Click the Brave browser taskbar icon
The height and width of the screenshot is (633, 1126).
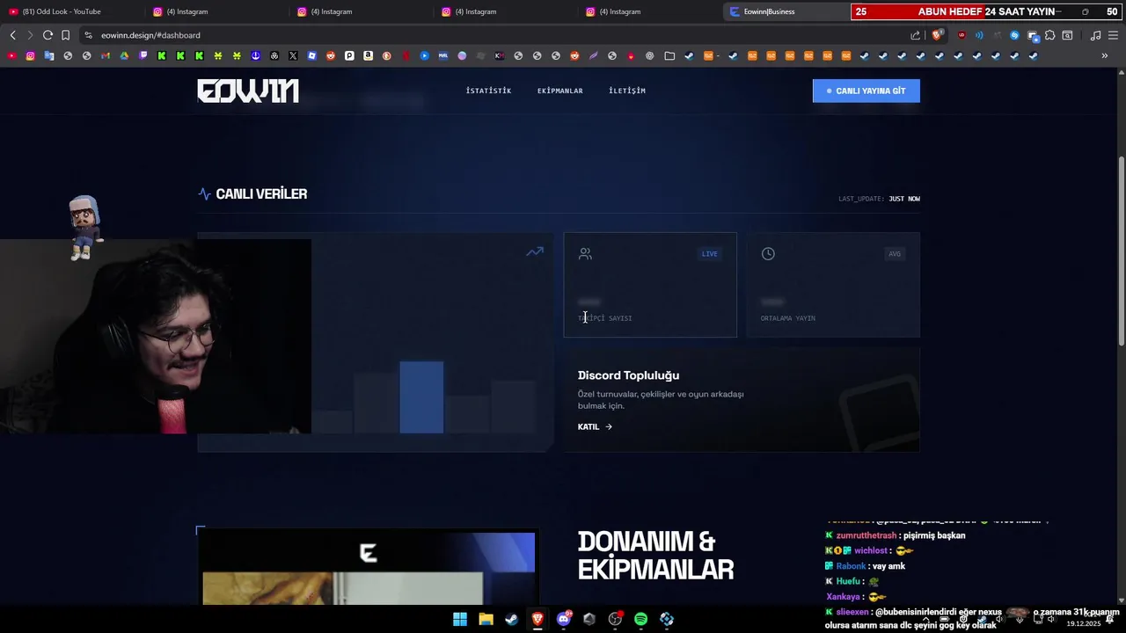coord(537,619)
